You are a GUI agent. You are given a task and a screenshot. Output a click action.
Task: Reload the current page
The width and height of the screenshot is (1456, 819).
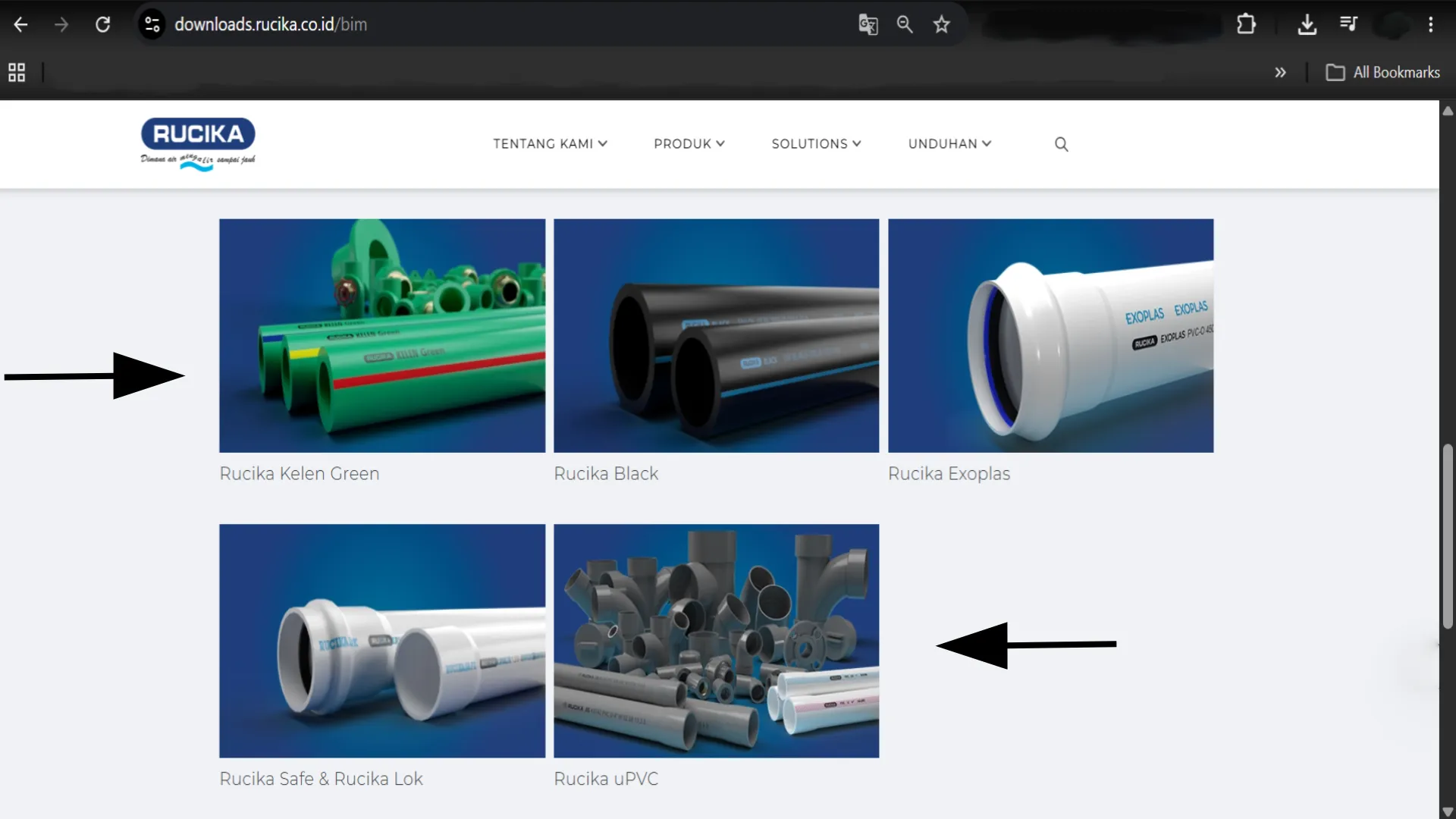(102, 24)
